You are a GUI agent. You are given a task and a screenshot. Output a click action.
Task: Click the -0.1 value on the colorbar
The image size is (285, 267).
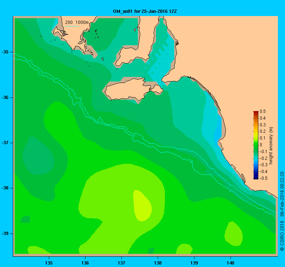tap(263, 152)
